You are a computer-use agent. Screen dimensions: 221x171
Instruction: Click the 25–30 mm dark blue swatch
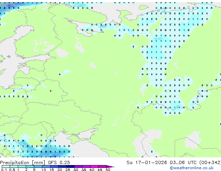coord(70,166)
